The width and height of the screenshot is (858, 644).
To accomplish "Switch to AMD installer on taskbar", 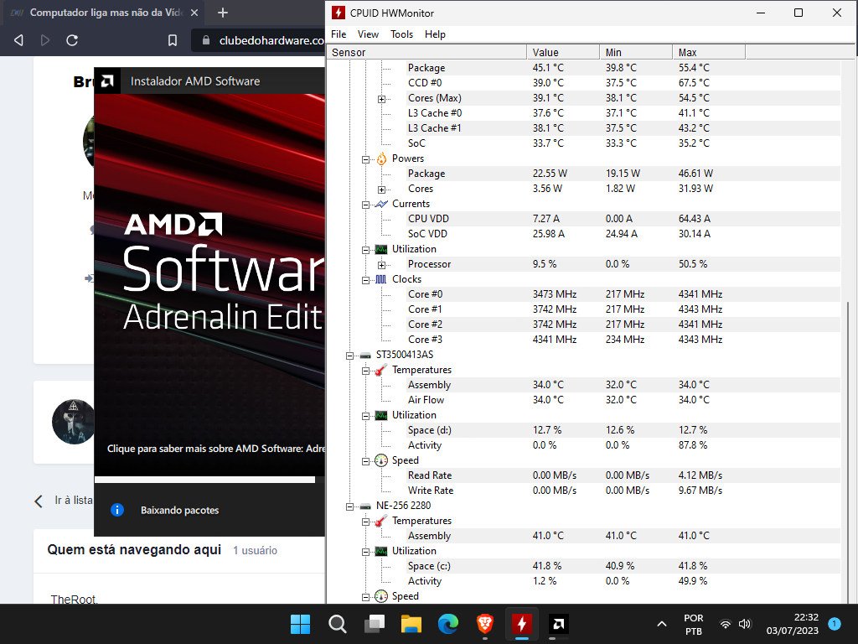I will tap(559, 624).
